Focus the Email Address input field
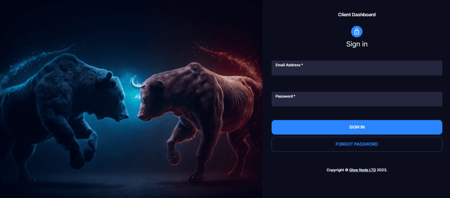This screenshot has height=198, width=450. tap(357, 68)
